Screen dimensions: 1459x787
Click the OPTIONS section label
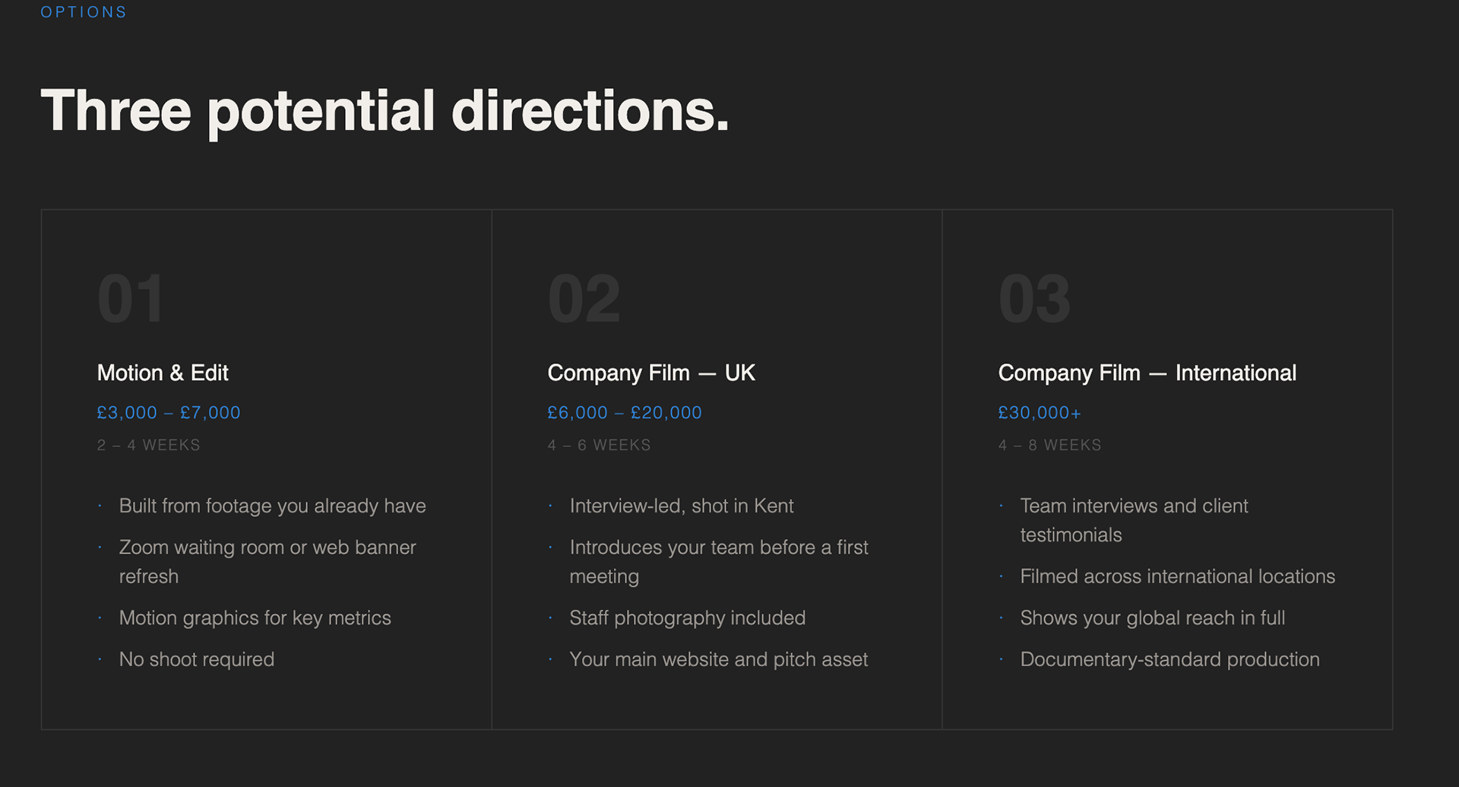point(84,12)
